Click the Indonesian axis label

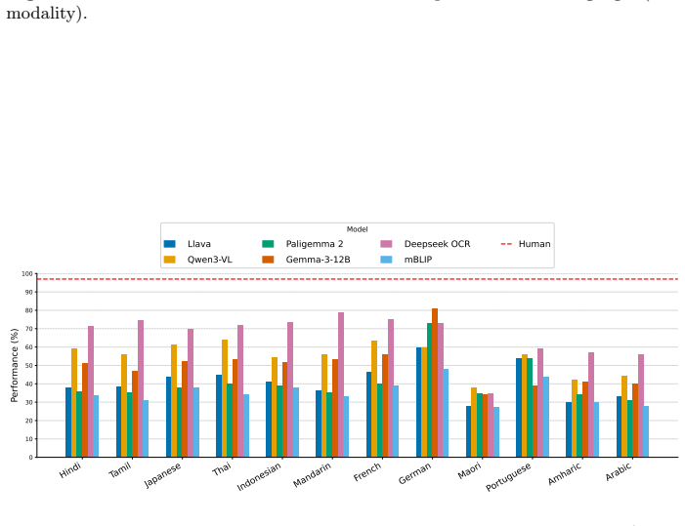pyautogui.click(x=259, y=476)
